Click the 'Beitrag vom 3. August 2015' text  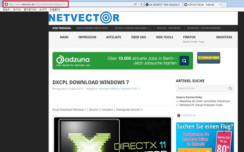coord(68,89)
